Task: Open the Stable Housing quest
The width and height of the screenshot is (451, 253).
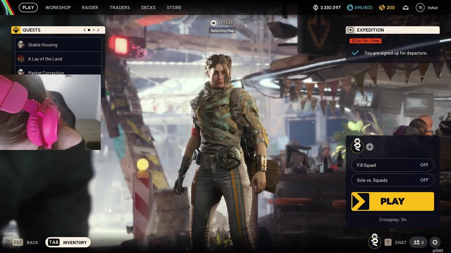Action: click(58, 45)
